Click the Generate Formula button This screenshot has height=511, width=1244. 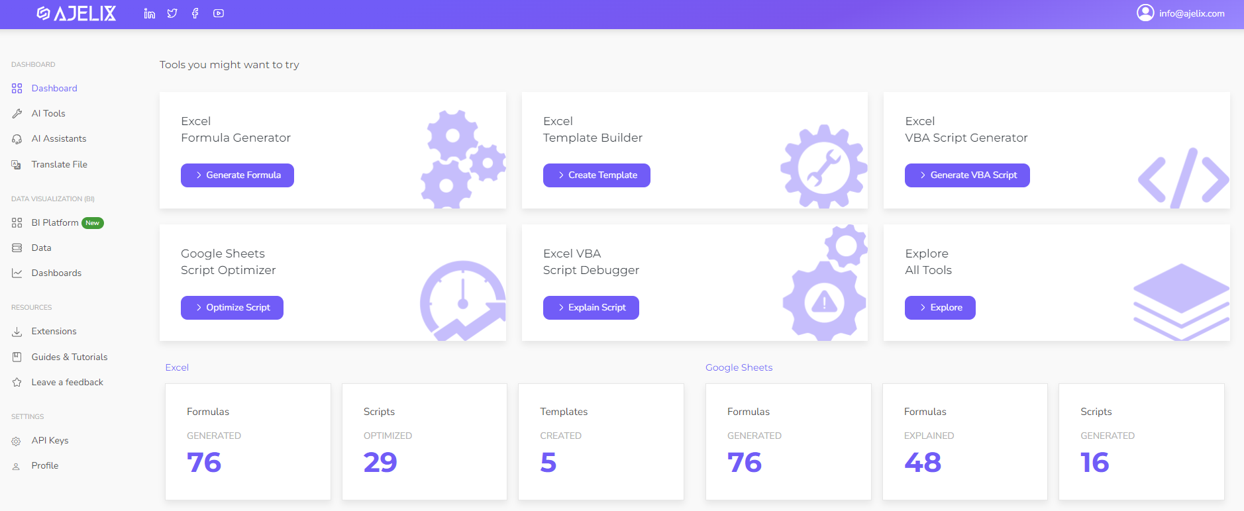tap(237, 175)
